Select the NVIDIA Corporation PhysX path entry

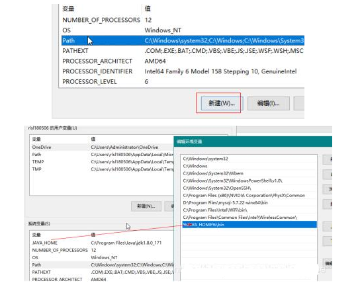249,196
